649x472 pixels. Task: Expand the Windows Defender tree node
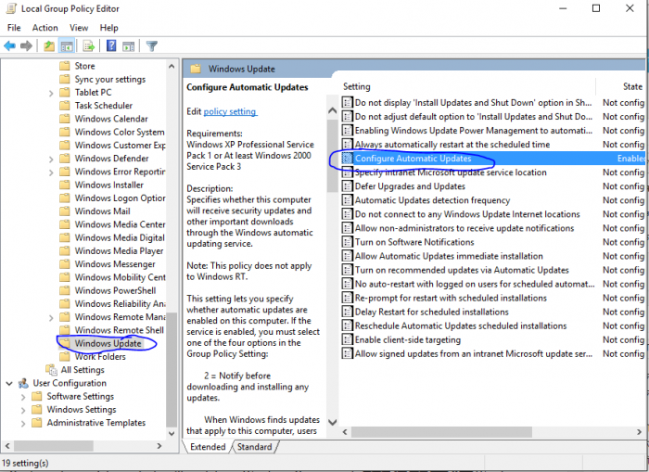pos(51,159)
